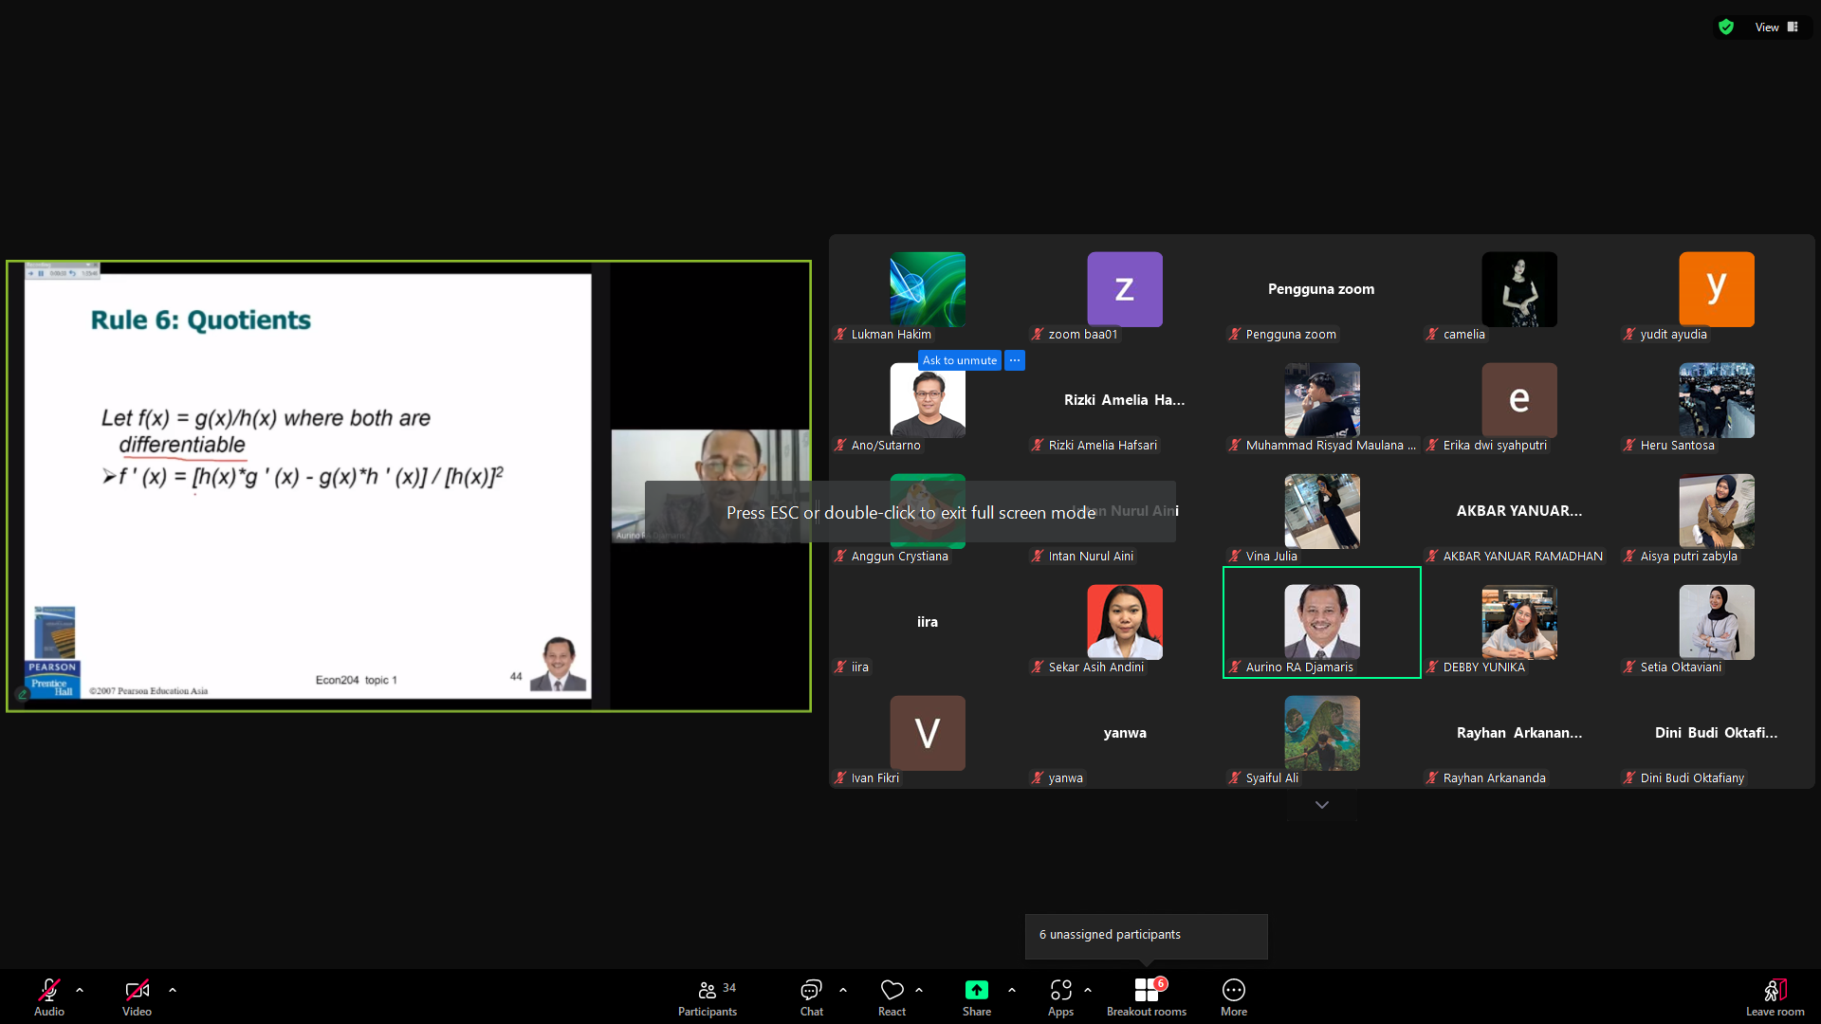The height and width of the screenshot is (1024, 1821).
Task: Click the muted mic icon beside DEBBY YUNIKA
Action: pyautogui.click(x=1432, y=667)
